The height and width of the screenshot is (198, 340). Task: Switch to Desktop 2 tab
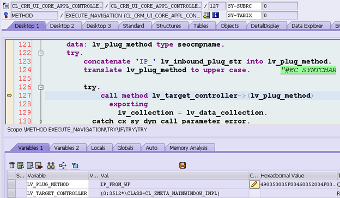coord(62,26)
